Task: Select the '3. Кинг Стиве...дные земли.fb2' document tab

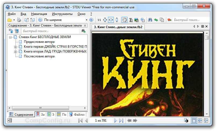Action: (118, 27)
